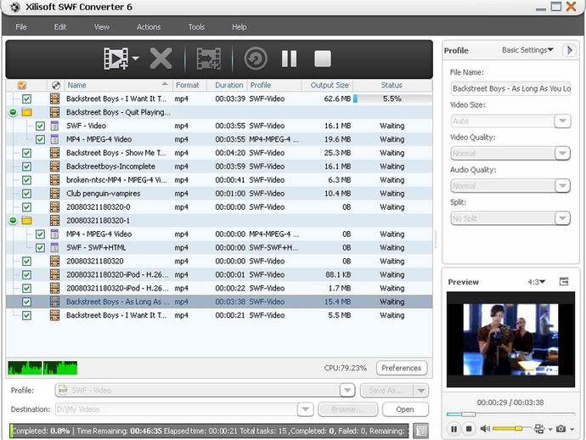
Task: Click the task log icon in the status bar
Action: coord(421,431)
